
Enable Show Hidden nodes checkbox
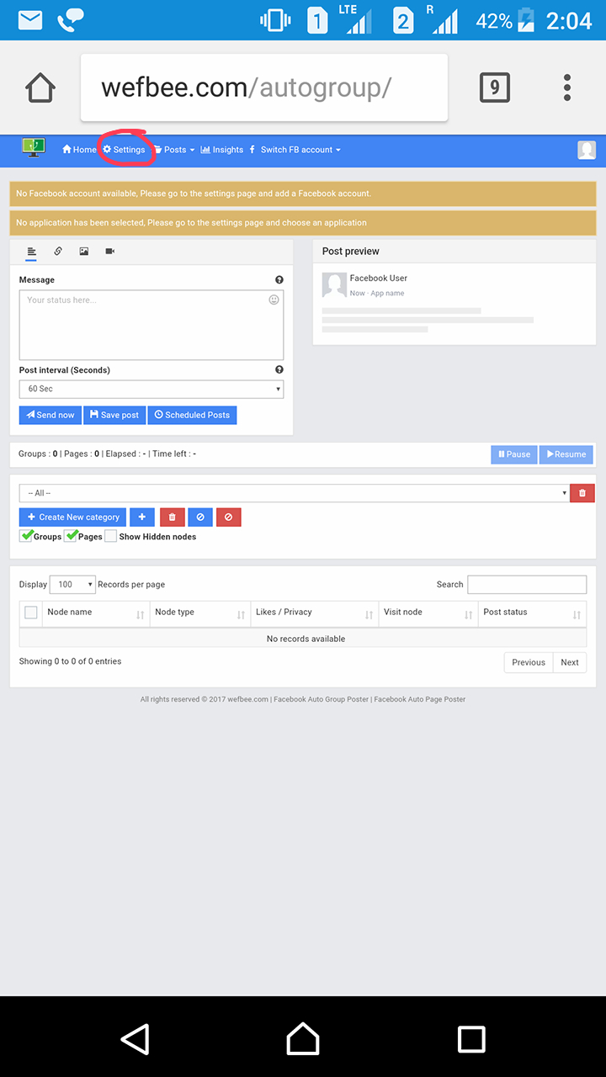click(111, 536)
